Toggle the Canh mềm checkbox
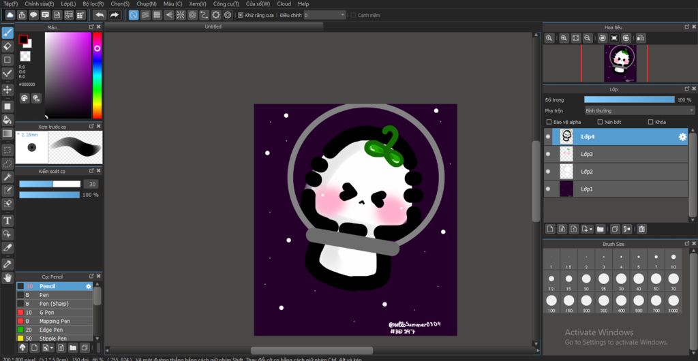Image resolution: width=698 pixels, height=361 pixels. coord(353,15)
